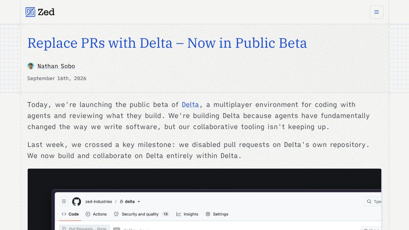Open the hamburger menu button
Viewport: 409px width, 230px height.
tap(376, 12)
